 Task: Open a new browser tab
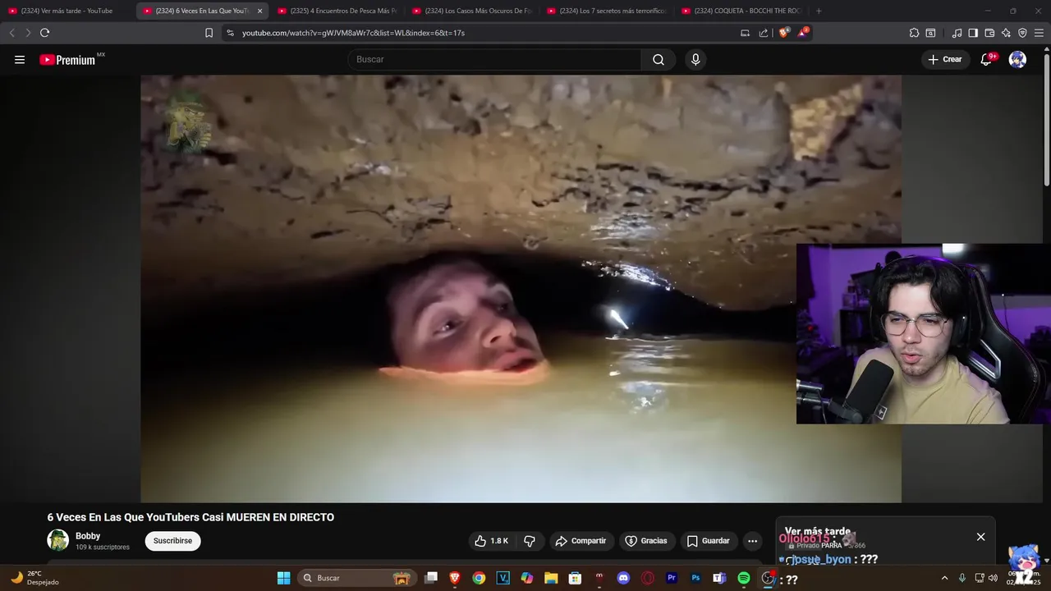(x=819, y=11)
